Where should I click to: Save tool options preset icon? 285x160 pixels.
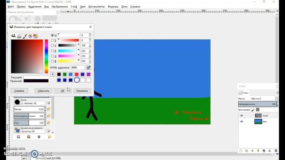coord(18,137)
